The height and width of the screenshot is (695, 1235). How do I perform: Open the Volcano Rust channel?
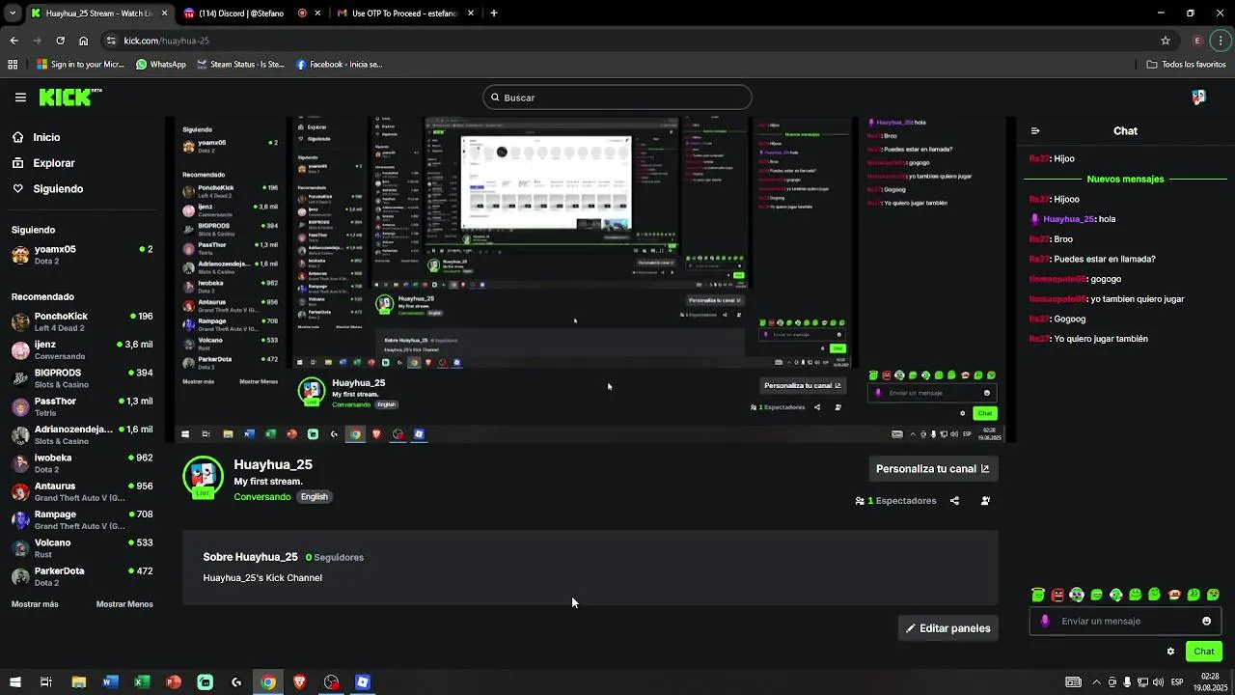point(82,548)
